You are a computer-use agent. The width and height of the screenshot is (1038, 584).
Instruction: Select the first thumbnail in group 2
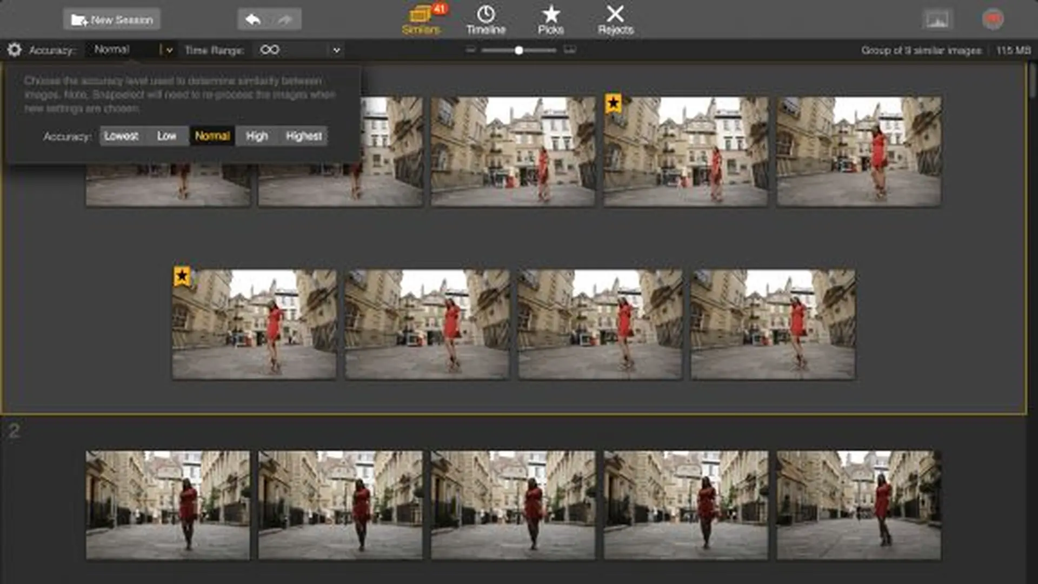click(x=168, y=505)
